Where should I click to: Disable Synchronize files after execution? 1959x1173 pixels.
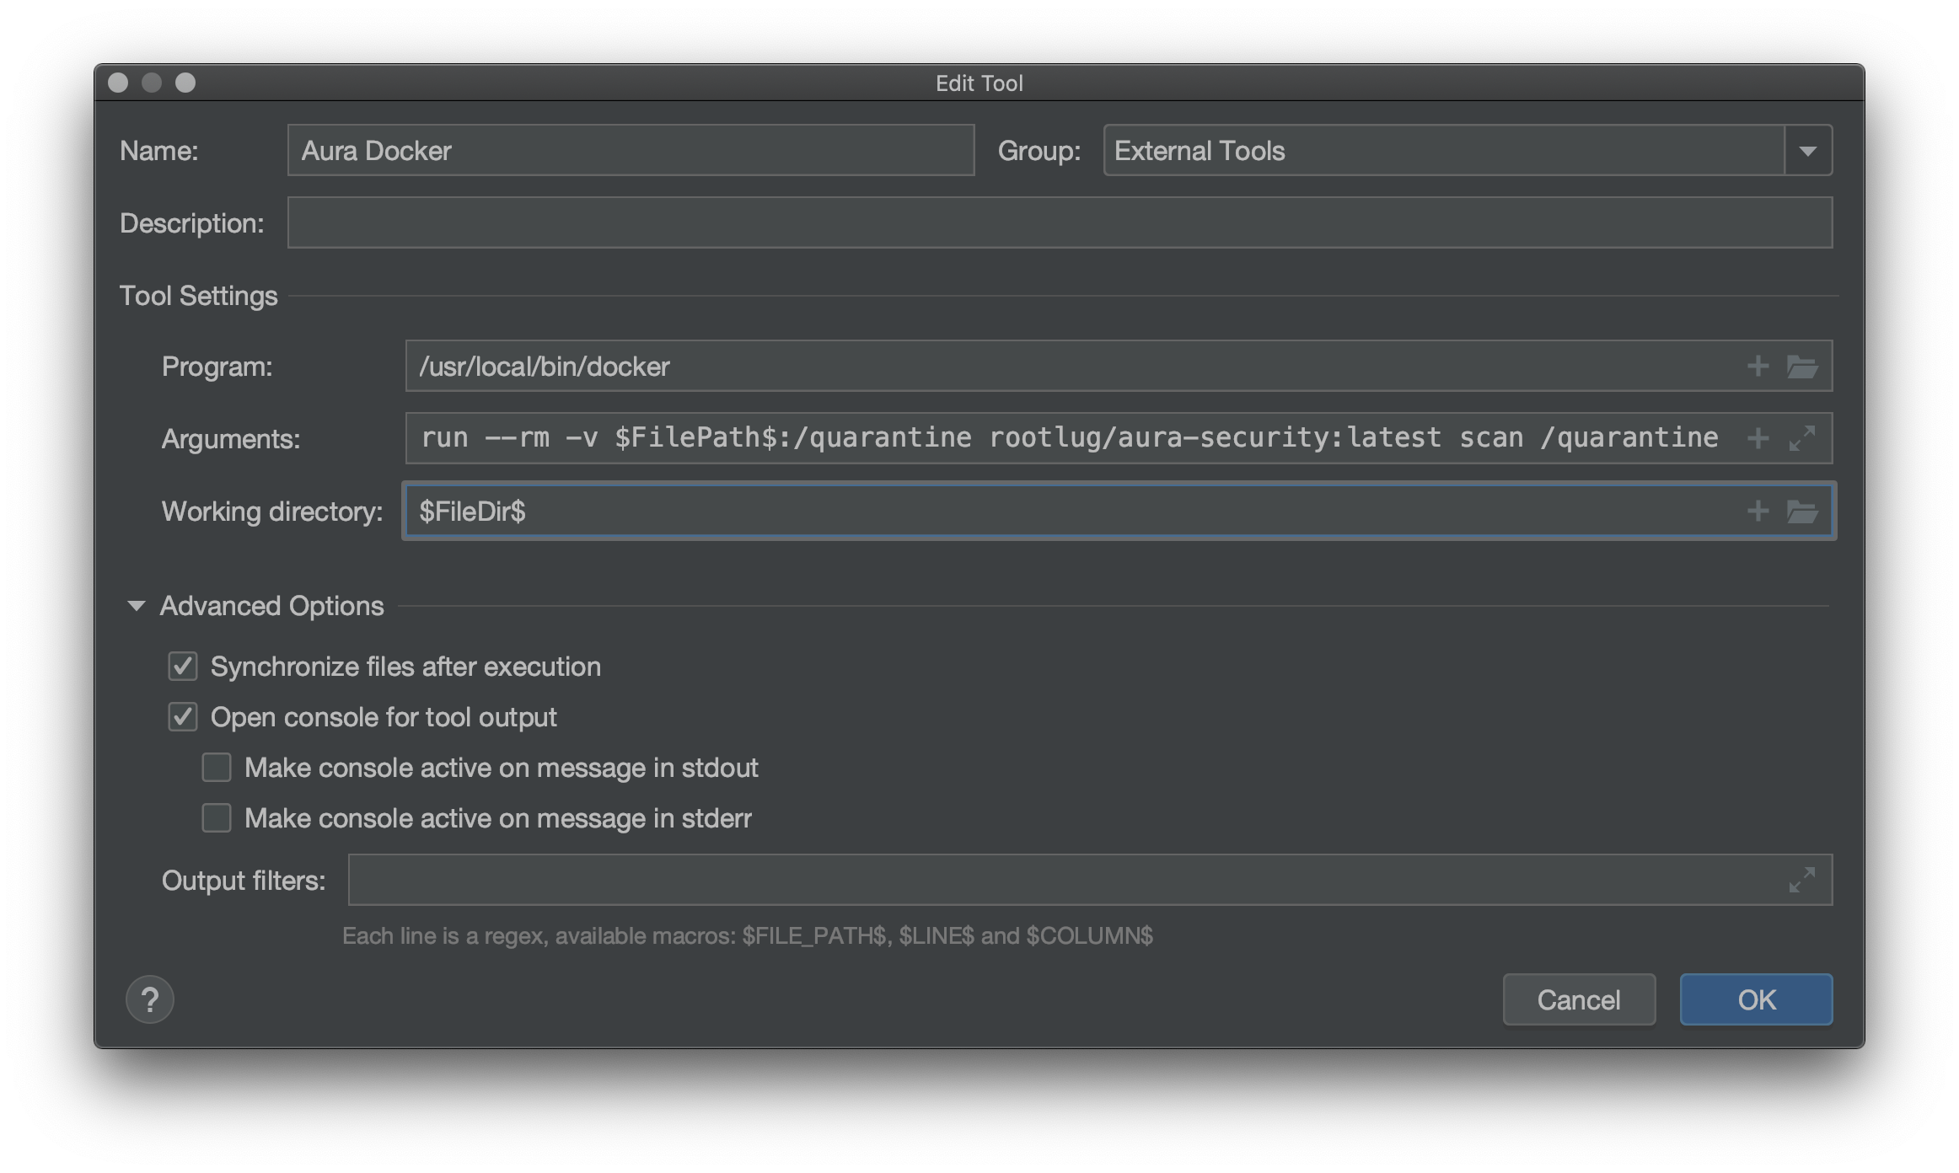pyautogui.click(x=182, y=666)
